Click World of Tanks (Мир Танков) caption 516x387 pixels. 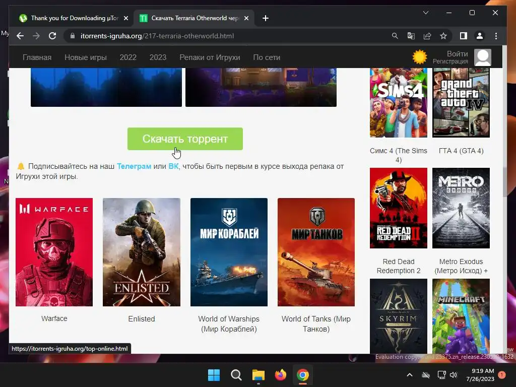(316, 324)
